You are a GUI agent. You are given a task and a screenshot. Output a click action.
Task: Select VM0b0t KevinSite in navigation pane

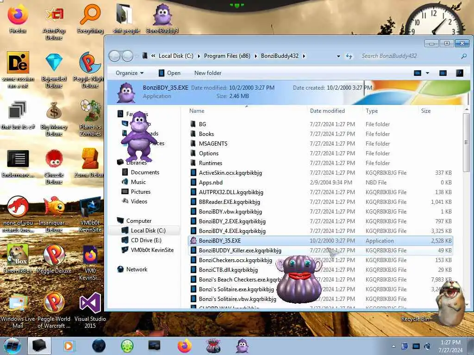(x=148, y=250)
